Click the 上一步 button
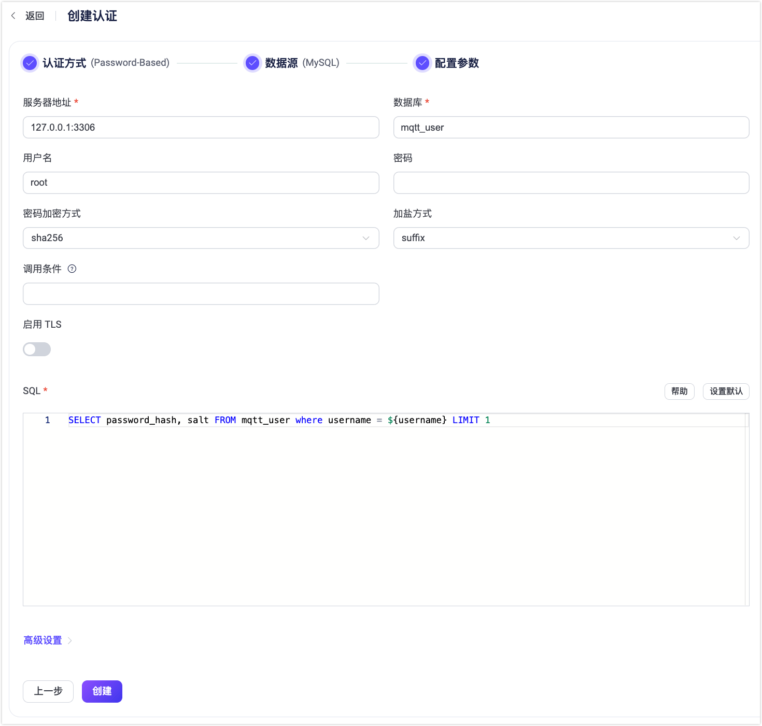 48,691
